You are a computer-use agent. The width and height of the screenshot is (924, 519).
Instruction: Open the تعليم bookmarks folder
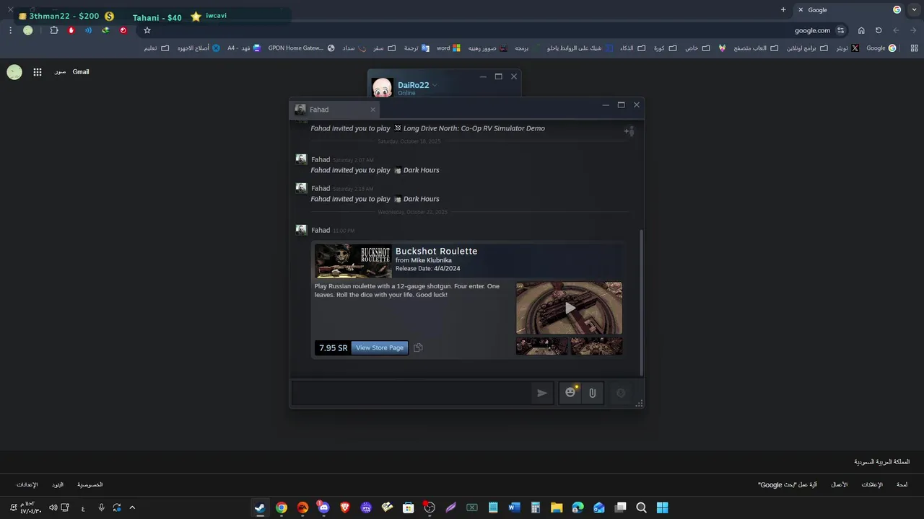tap(157, 48)
